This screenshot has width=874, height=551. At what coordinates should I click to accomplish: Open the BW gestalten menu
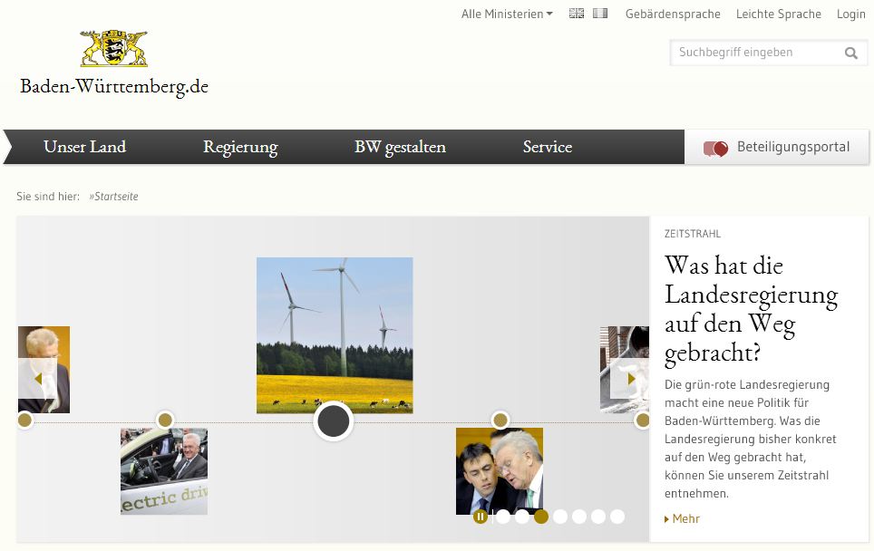(400, 147)
